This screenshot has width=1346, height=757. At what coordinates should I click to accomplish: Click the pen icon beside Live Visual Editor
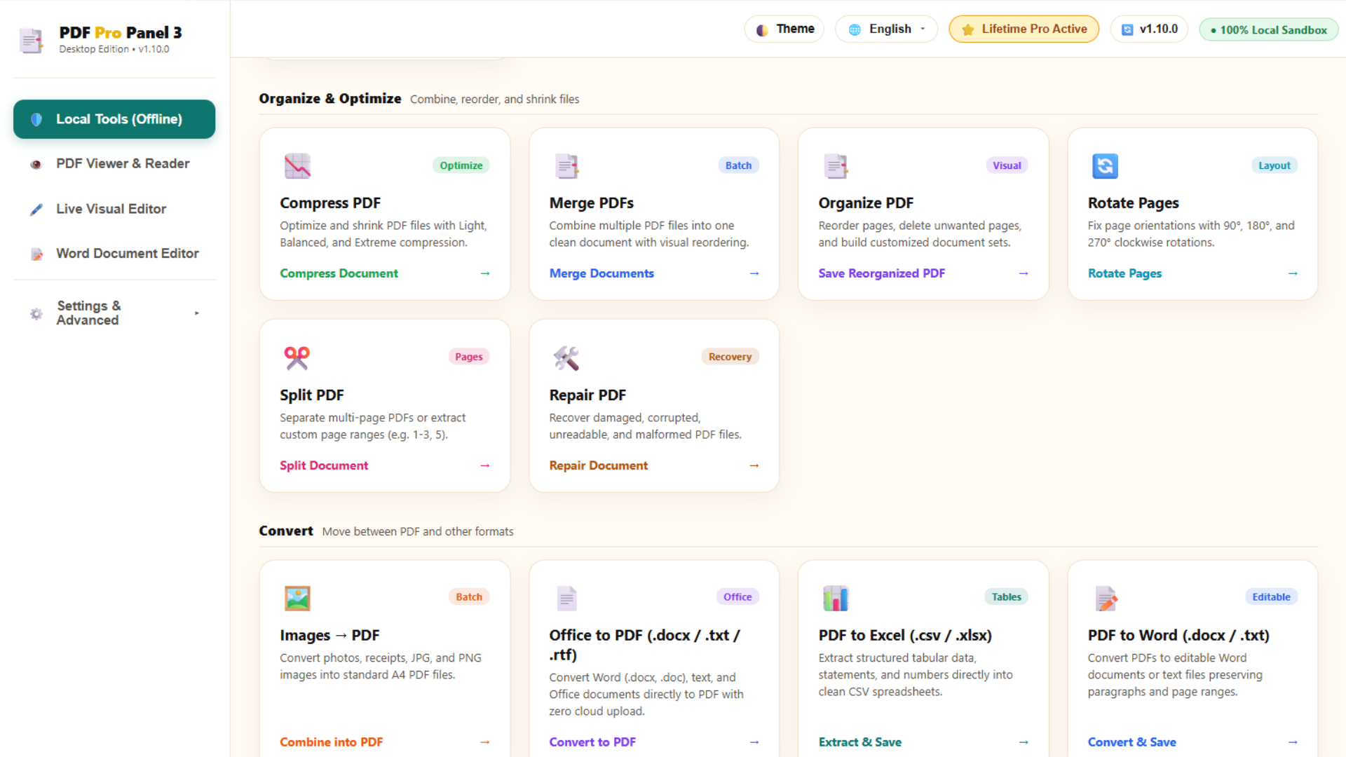pyautogui.click(x=36, y=209)
